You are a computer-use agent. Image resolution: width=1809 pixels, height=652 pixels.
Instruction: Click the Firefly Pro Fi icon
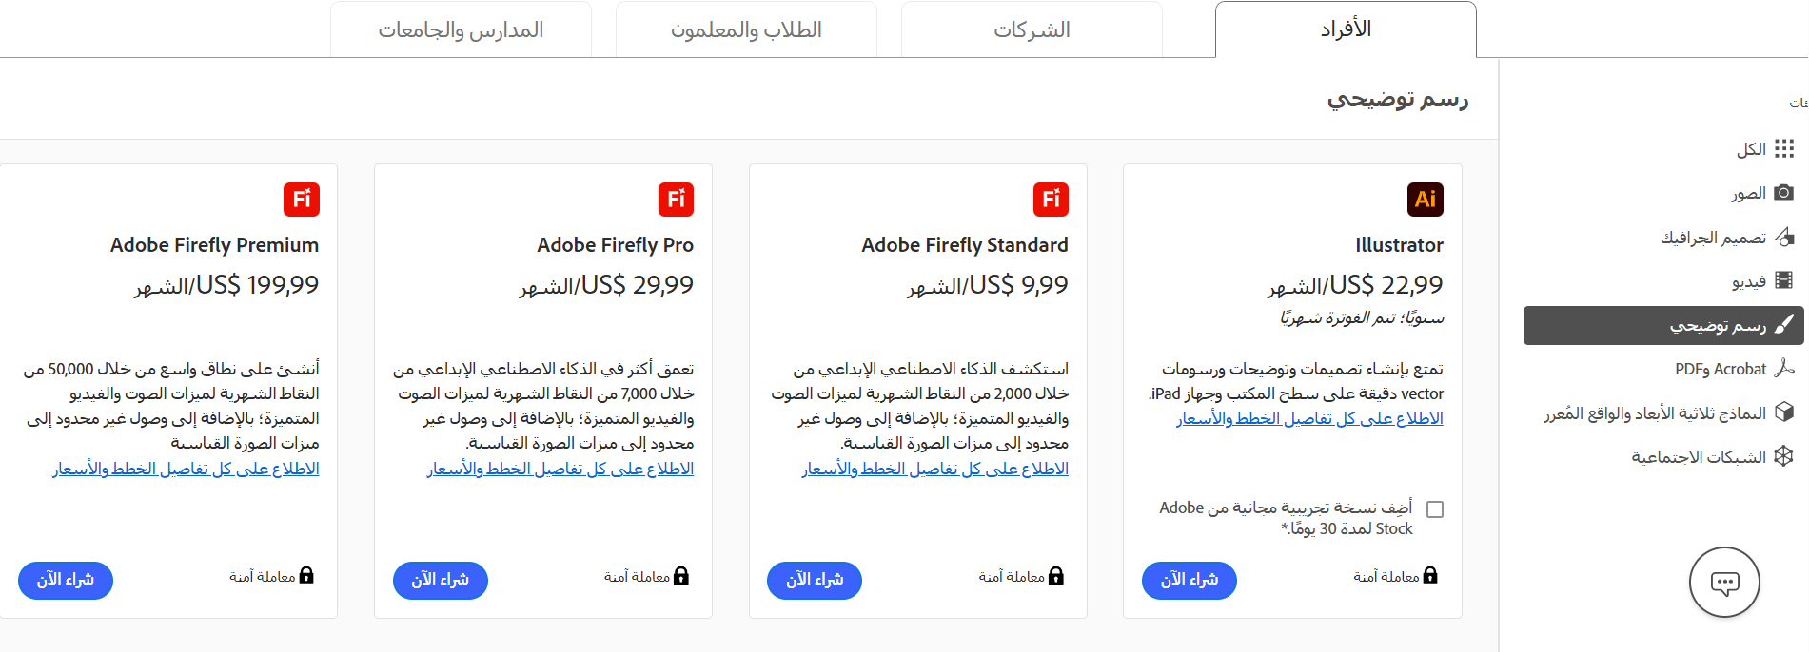coord(676,200)
